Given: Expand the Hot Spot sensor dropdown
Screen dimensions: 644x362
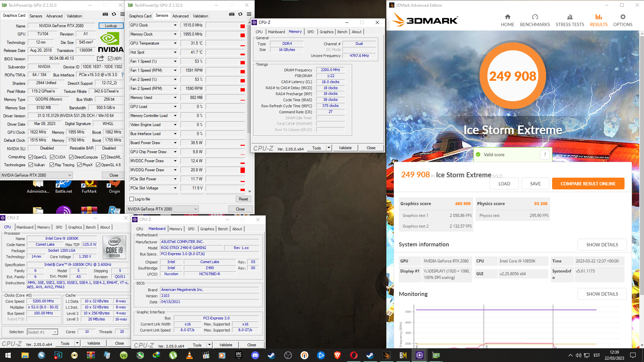Looking at the screenshot, I should [175, 52].
